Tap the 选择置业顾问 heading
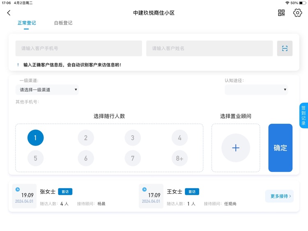Screen dimensions: 308x231 [x=236, y=116]
